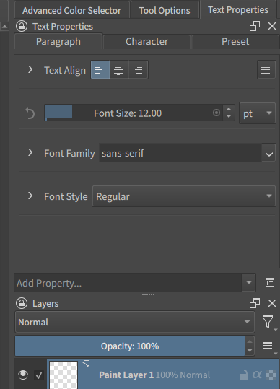Click the layer Opacity slider

point(130,346)
